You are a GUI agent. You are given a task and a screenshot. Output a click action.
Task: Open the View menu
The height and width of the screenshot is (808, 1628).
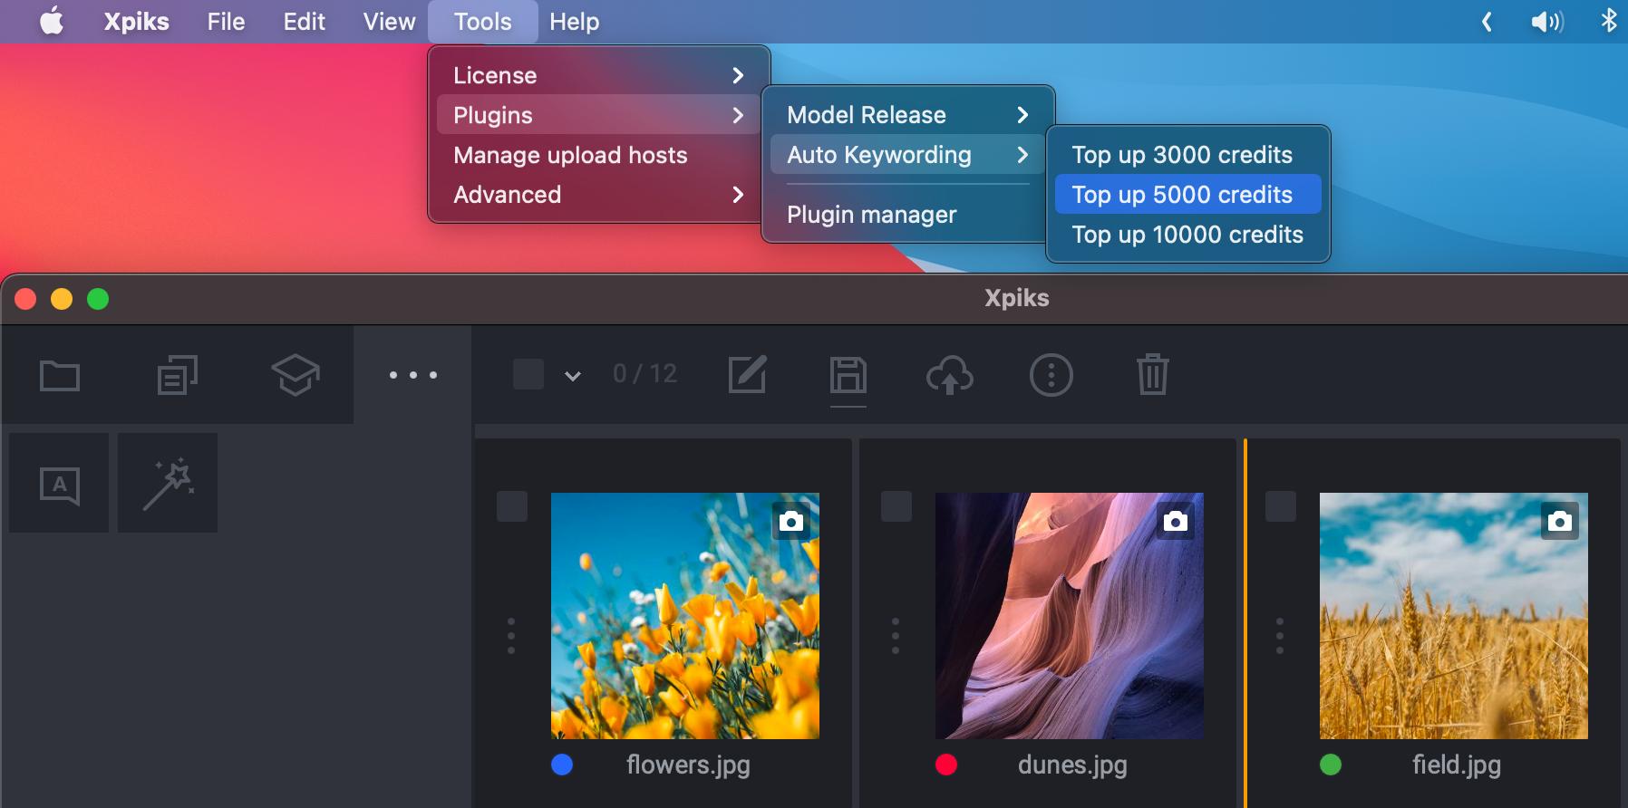click(389, 22)
